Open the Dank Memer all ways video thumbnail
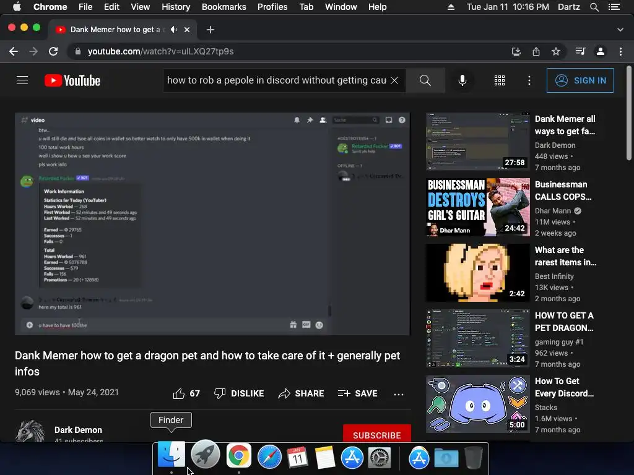The width and height of the screenshot is (634, 475). 478,142
